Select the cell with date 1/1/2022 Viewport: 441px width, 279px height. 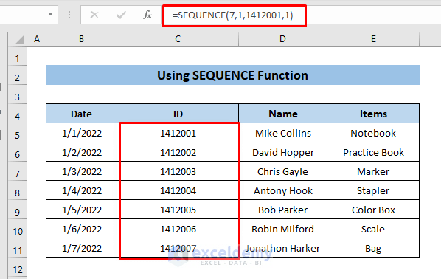pyautogui.click(x=81, y=133)
